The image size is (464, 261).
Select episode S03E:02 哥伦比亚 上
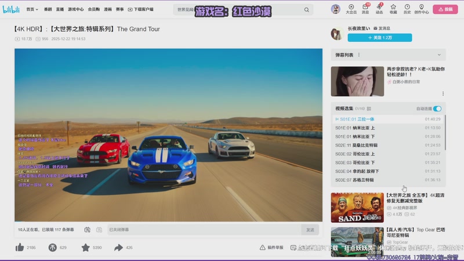[x=387, y=154]
